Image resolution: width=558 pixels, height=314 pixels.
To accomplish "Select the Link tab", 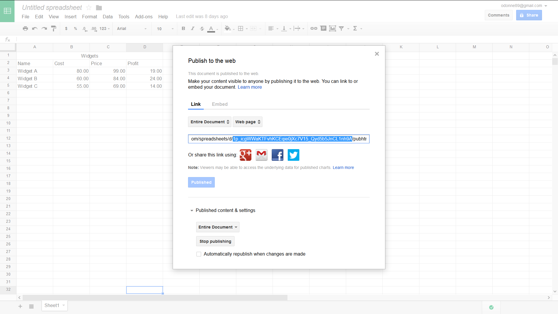I will pyautogui.click(x=196, y=104).
